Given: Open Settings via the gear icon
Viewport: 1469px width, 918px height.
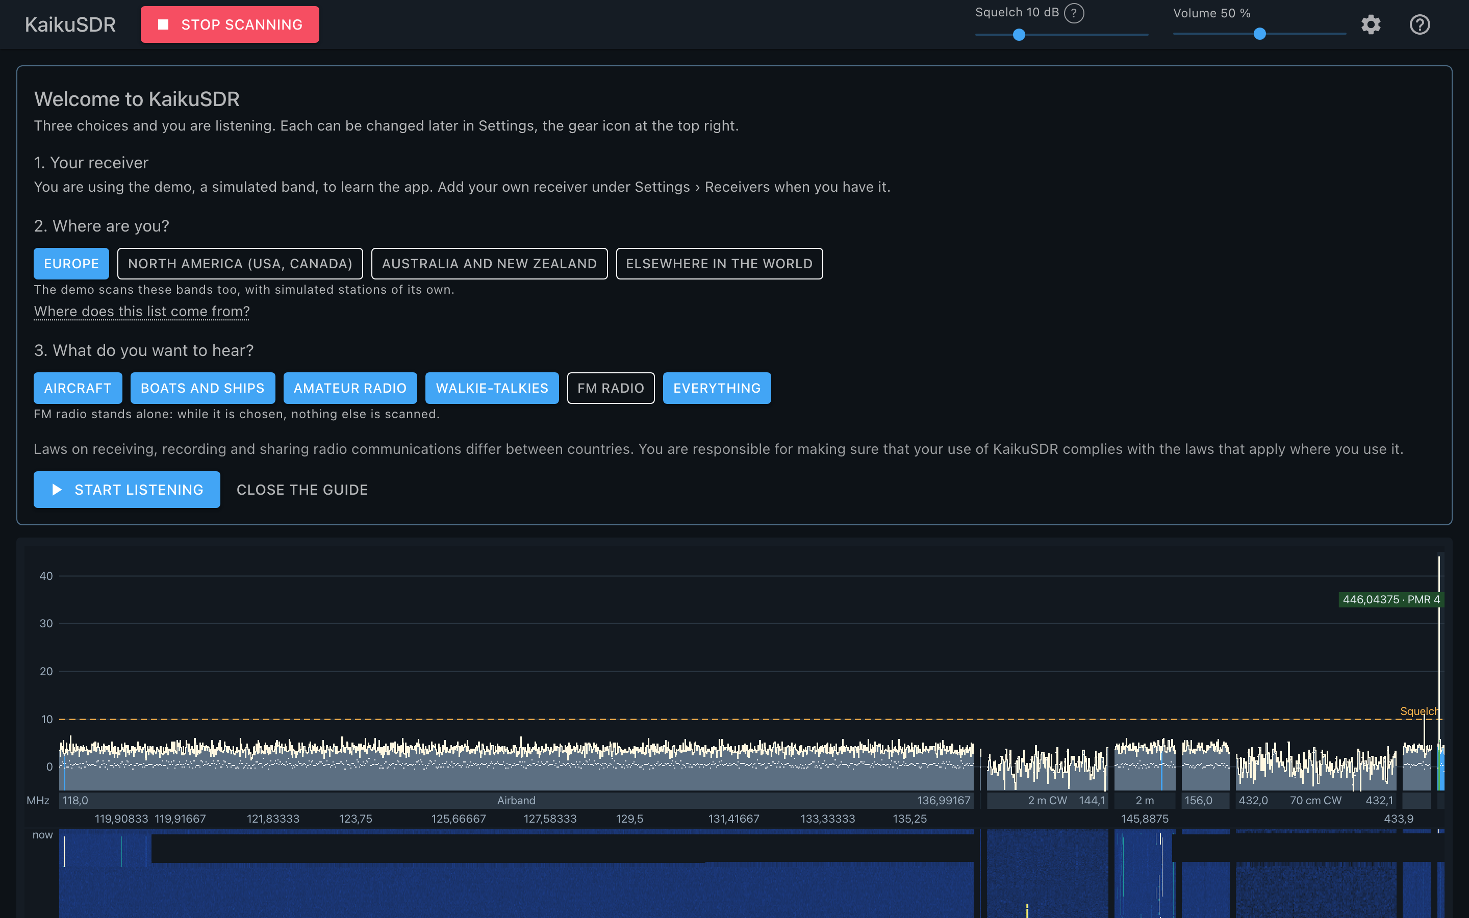Looking at the screenshot, I should pos(1371,24).
